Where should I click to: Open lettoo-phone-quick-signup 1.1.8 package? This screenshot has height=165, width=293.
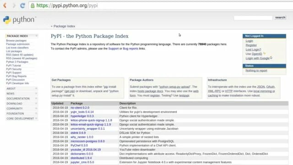91,120
